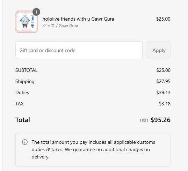Click the item price $25.00 beside product name
Screen dimensions: 188x171
[163, 19]
